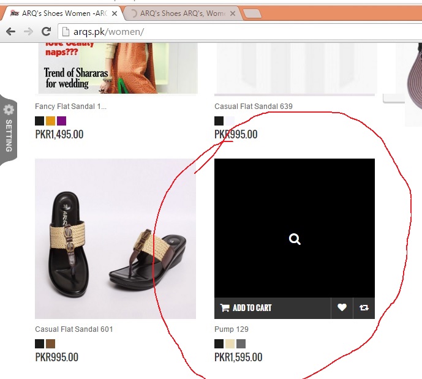Open the Fancy Flat Sandal product title
The width and height of the screenshot is (422, 379).
pyautogui.click(x=70, y=107)
